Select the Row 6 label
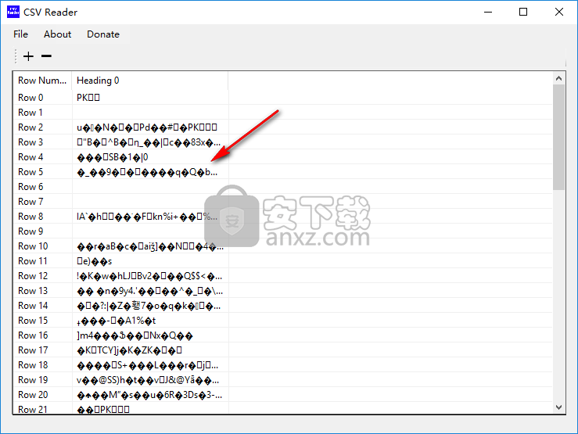The height and width of the screenshot is (434, 578). (31, 187)
